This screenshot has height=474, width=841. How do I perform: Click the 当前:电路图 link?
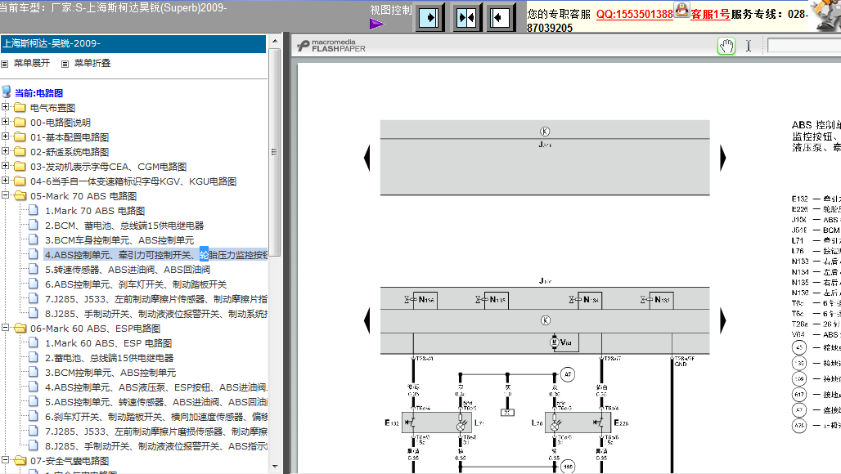click(x=38, y=93)
